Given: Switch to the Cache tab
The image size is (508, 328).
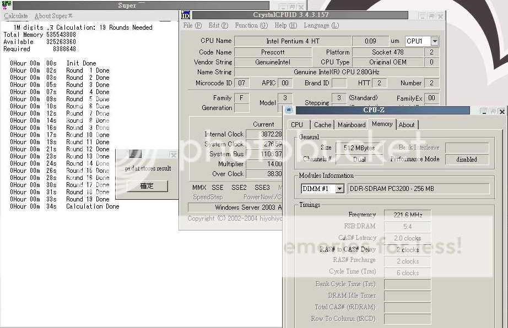Looking at the screenshot, I should coord(323,125).
